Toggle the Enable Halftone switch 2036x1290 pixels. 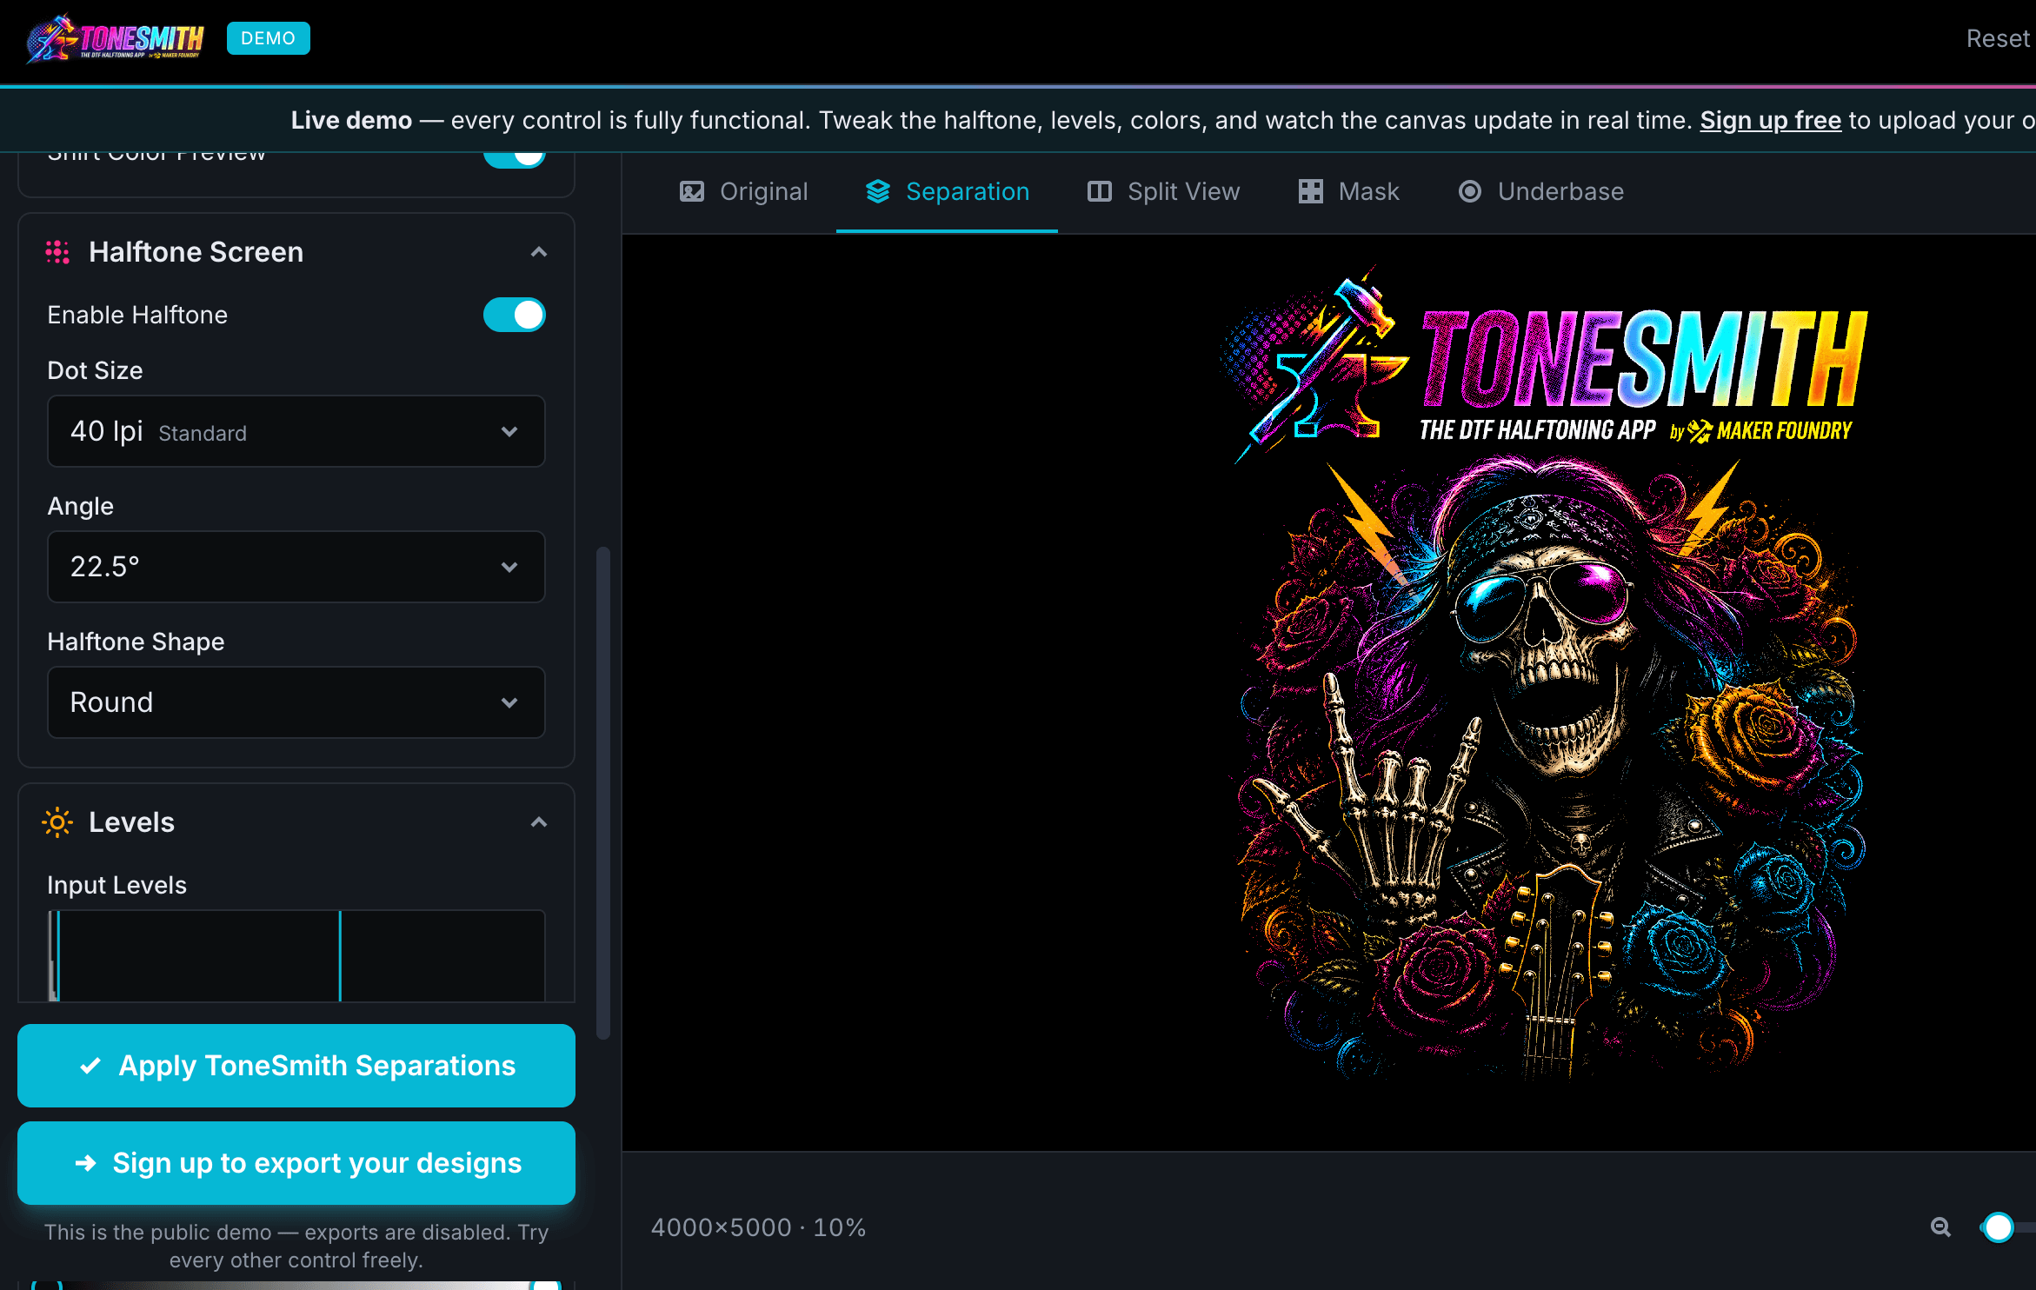[515, 315]
